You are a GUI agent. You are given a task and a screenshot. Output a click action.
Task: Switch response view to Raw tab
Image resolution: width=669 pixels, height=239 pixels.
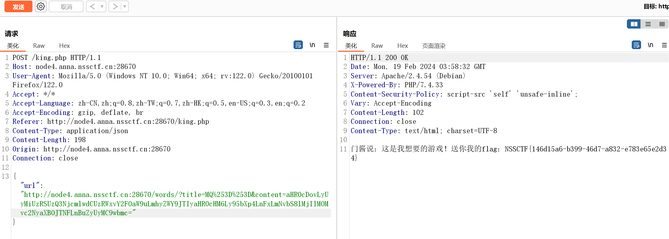(x=377, y=46)
